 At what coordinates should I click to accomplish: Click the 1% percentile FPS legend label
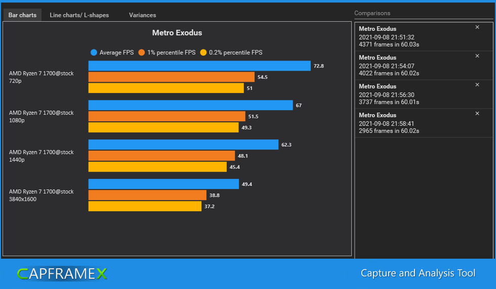click(x=171, y=53)
